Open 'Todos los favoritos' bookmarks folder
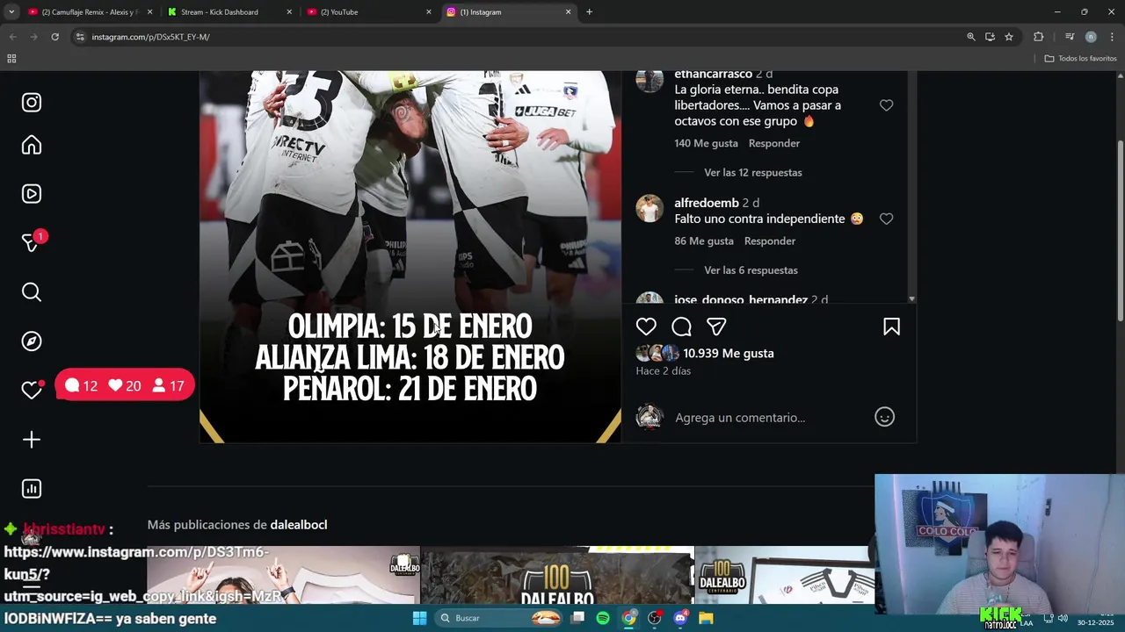1125x632 pixels. tap(1080, 59)
